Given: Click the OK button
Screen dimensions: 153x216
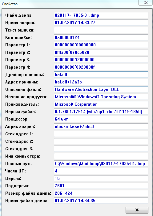Looking at the screenshot, I should [137, 210].
